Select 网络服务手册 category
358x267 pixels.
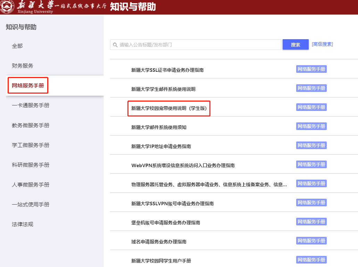pos(28,86)
